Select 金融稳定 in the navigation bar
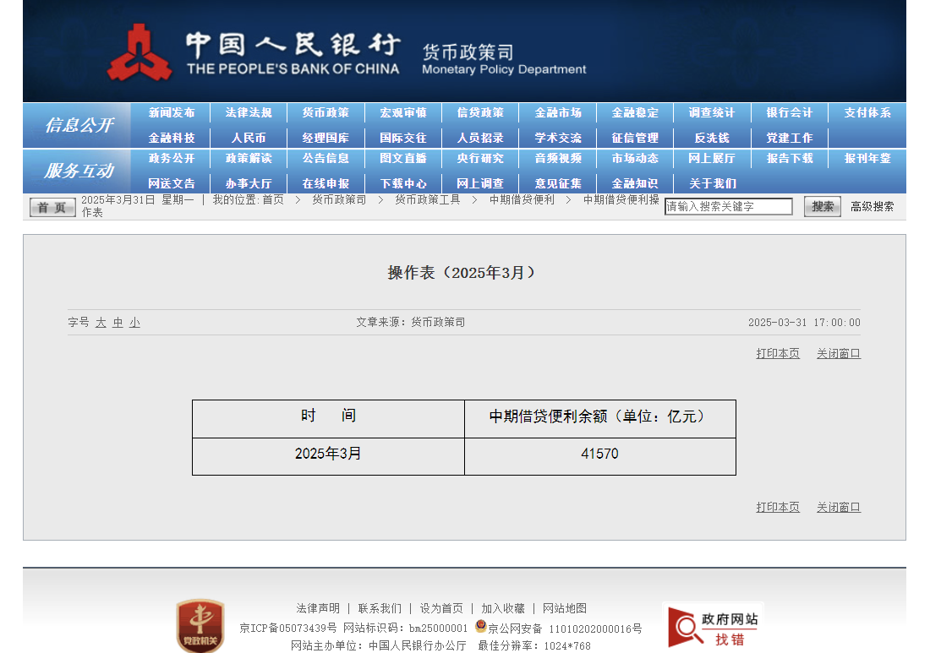 (635, 113)
